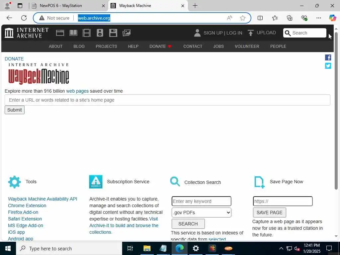340x255 pixels.
Task: Click the SEARCH button under Collection Search
Action: (x=188, y=224)
